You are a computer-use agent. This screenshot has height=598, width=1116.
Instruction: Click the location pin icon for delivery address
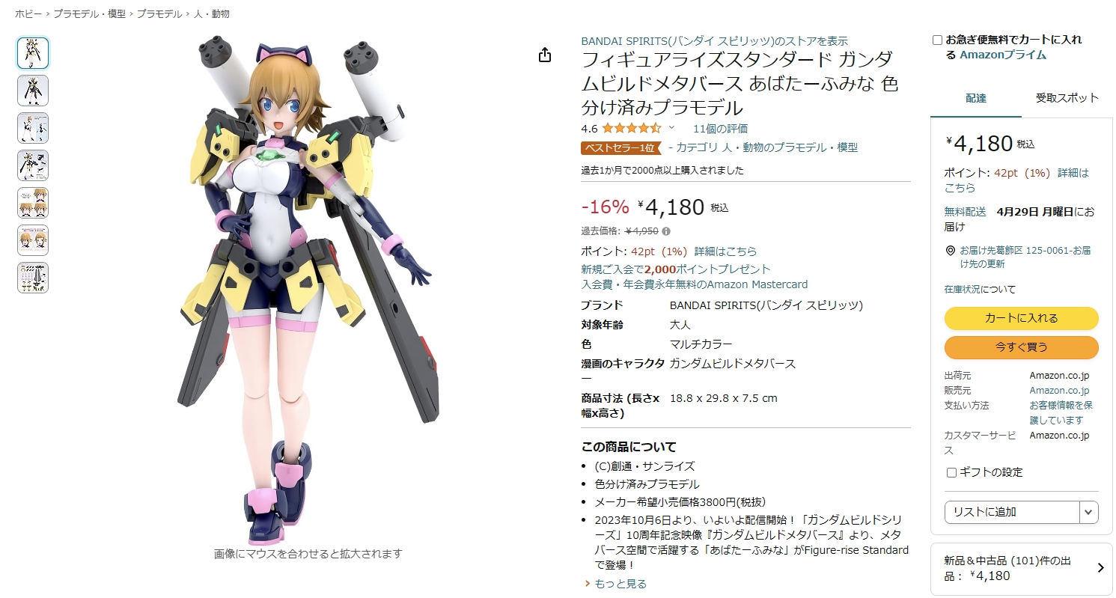click(x=950, y=251)
